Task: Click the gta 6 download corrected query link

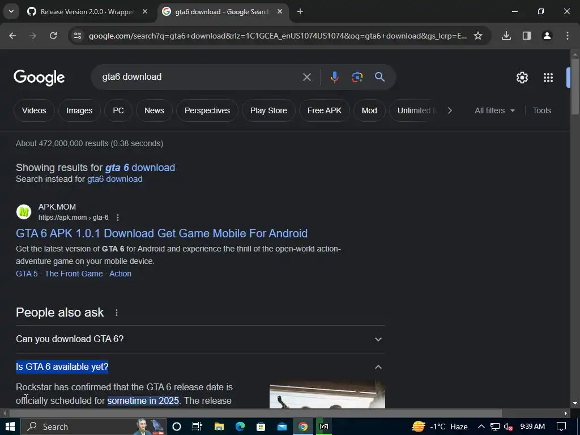Action: [140, 168]
